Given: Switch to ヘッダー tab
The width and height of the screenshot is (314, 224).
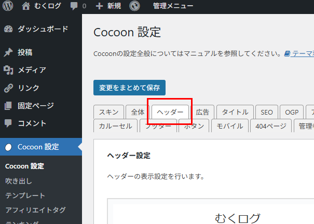Looking at the screenshot, I should [170, 112].
